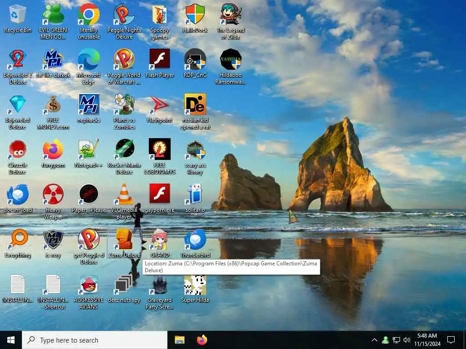This screenshot has width=466, height=349.
Task: Select Peggle World of Warcraft icon
Action: (124, 66)
